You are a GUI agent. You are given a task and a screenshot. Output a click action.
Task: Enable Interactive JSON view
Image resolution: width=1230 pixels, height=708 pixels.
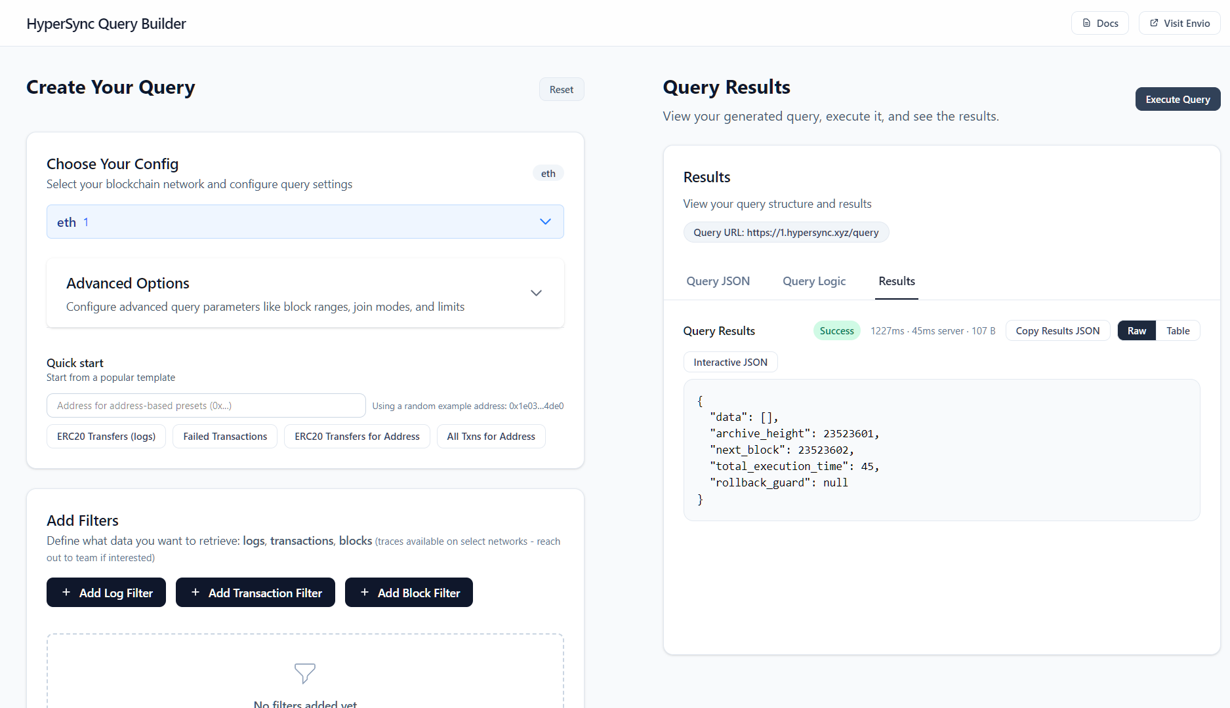(730, 361)
